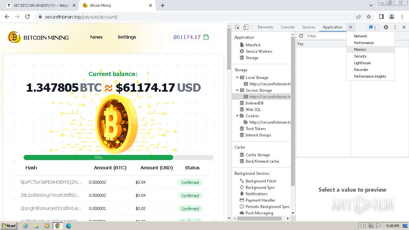
Task: Click the 79% mining progress bar
Action: [118, 157]
